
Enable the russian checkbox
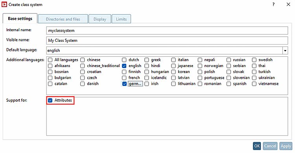[229, 60]
